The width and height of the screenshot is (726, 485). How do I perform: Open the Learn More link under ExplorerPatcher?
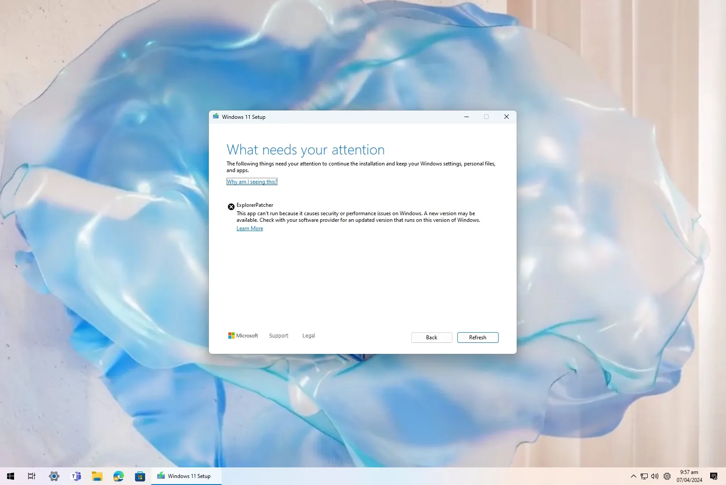(250, 228)
